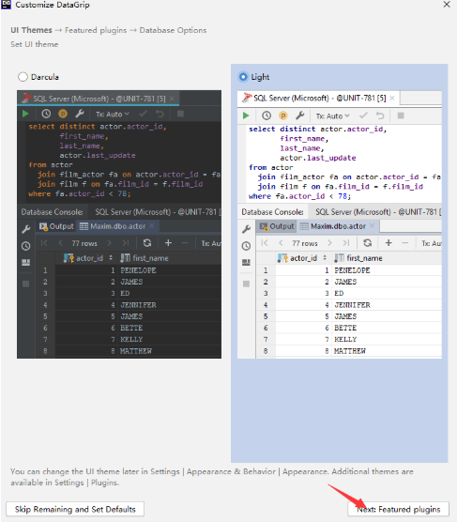The width and height of the screenshot is (457, 522).
Task: Click the green Run icon in Darcula preview
Action: point(25,114)
